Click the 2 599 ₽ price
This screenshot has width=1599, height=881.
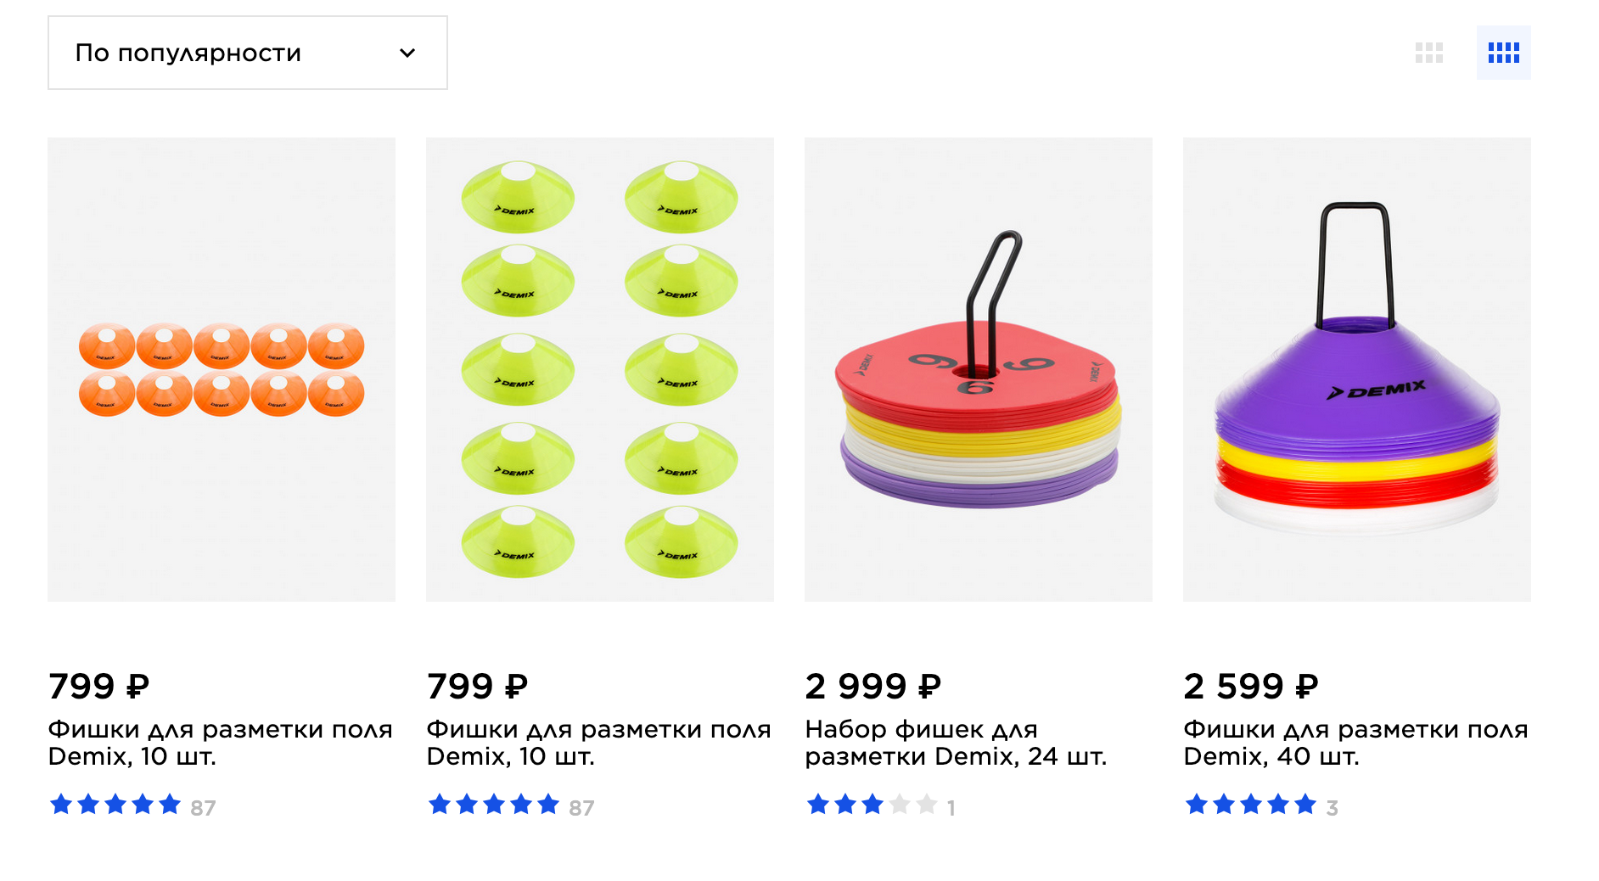(x=1251, y=686)
